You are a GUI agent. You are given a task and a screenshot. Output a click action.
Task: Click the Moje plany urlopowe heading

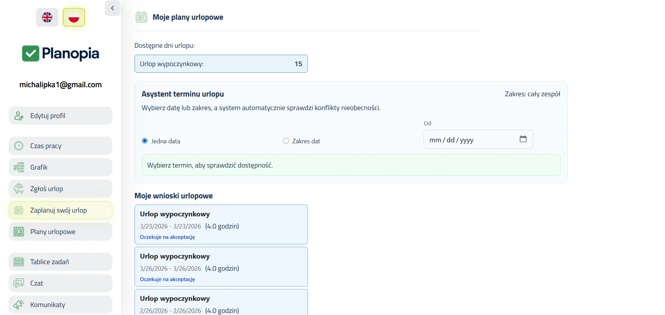[x=188, y=17]
